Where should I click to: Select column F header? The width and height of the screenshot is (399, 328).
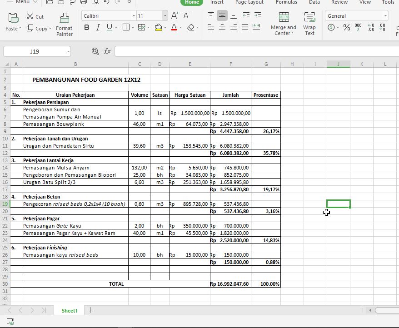[230, 64]
